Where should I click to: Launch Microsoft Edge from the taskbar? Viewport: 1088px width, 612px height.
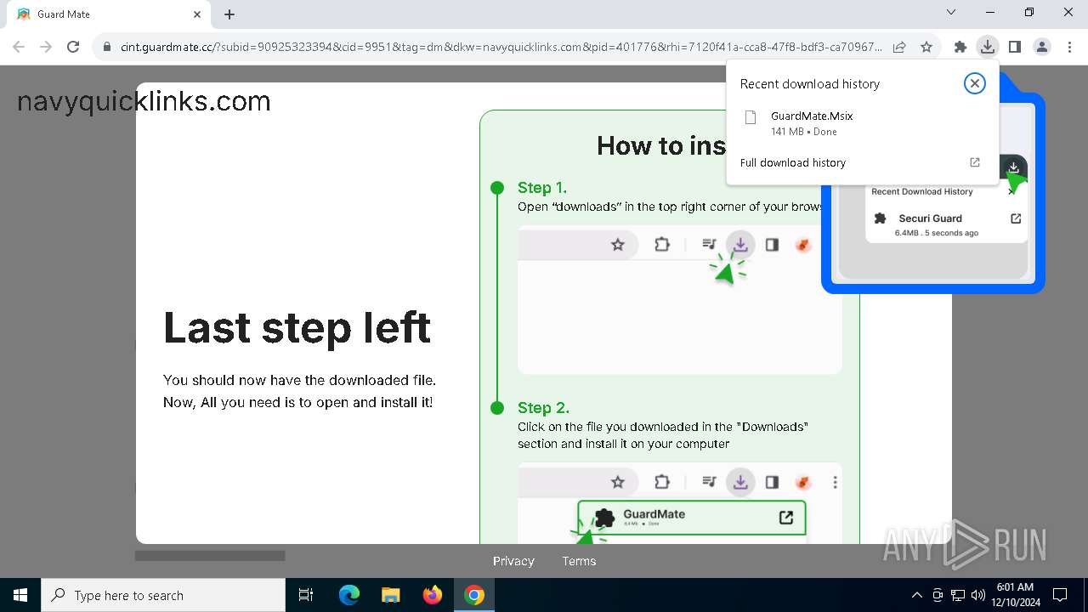(349, 595)
